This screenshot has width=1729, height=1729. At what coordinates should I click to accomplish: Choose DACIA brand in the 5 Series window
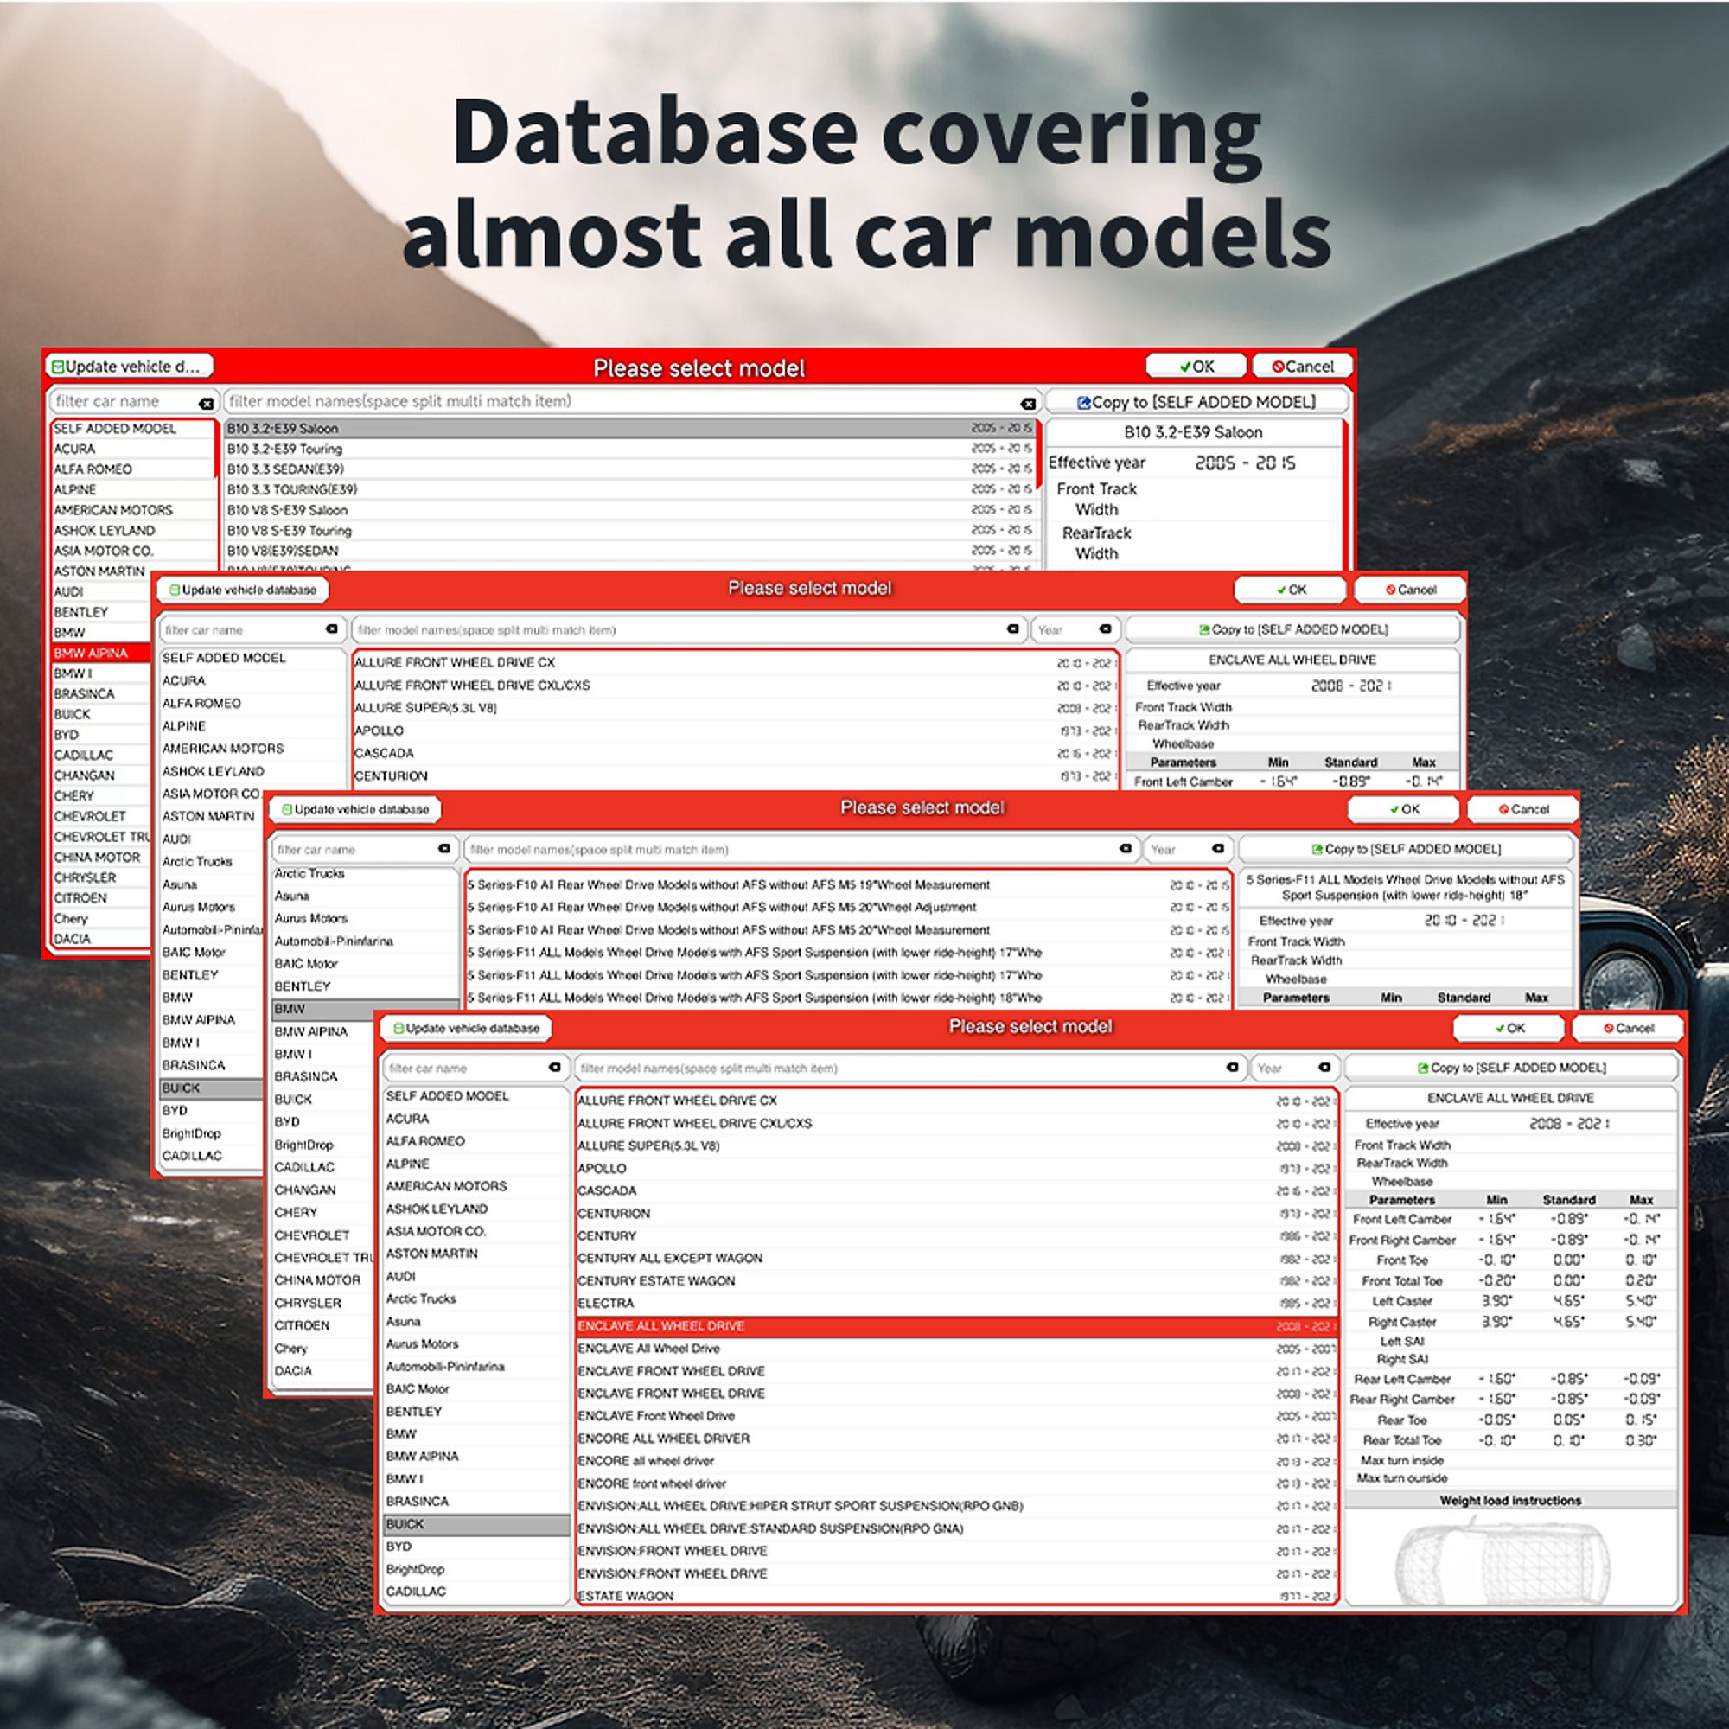pos(322,1370)
